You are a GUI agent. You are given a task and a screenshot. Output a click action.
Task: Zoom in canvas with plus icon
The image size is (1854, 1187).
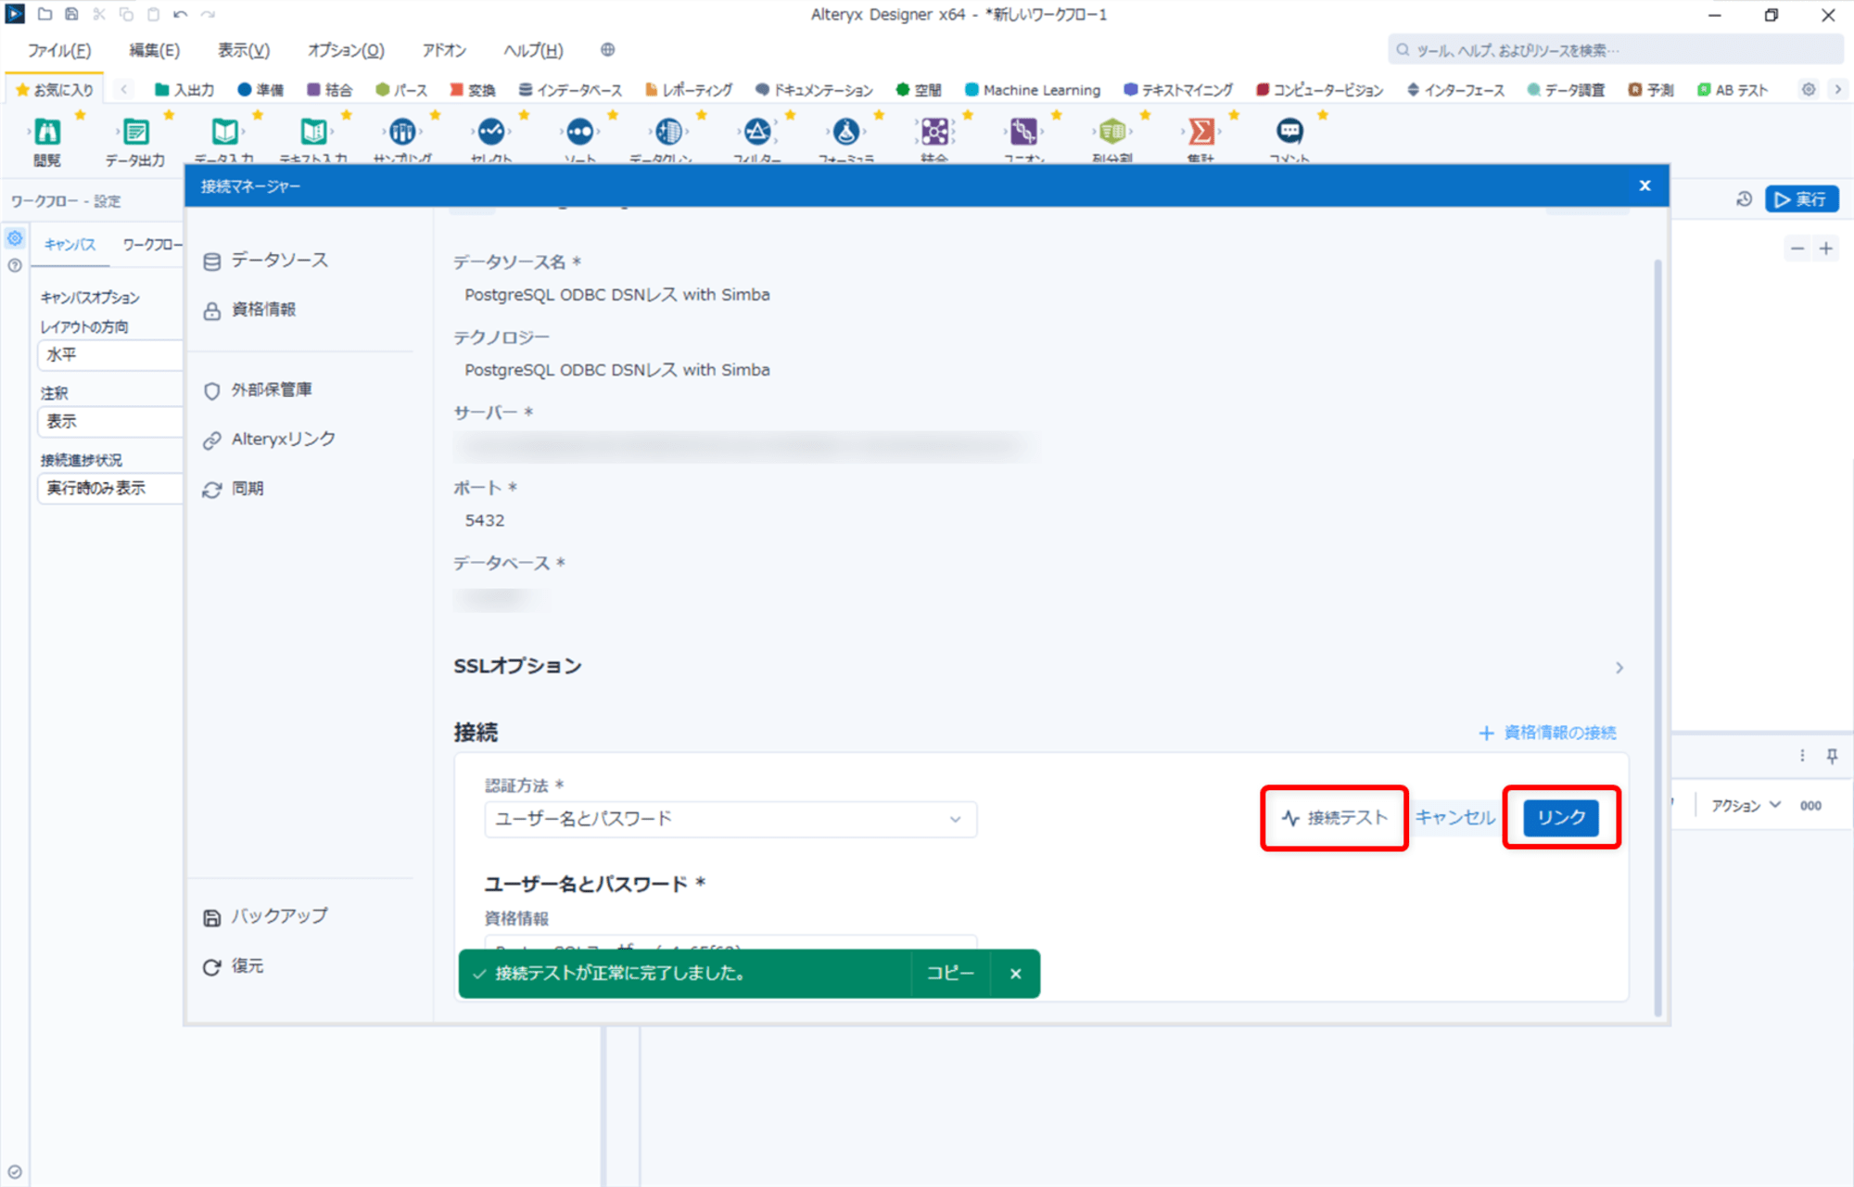pos(1825,249)
